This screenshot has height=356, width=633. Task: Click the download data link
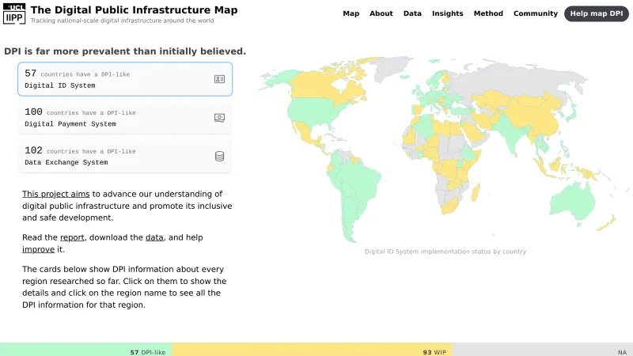tap(155, 237)
